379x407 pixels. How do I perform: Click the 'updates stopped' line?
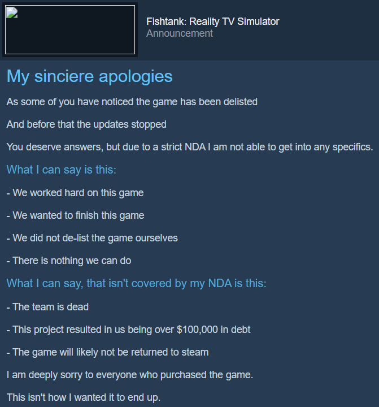pyautogui.click(x=86, y=124)
